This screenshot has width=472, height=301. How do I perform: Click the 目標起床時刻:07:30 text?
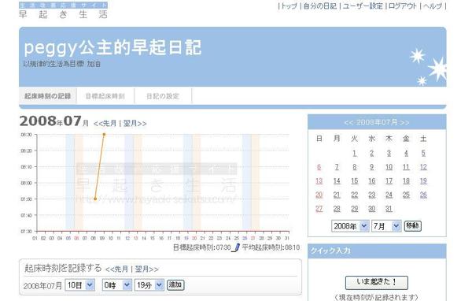point(202,247)
